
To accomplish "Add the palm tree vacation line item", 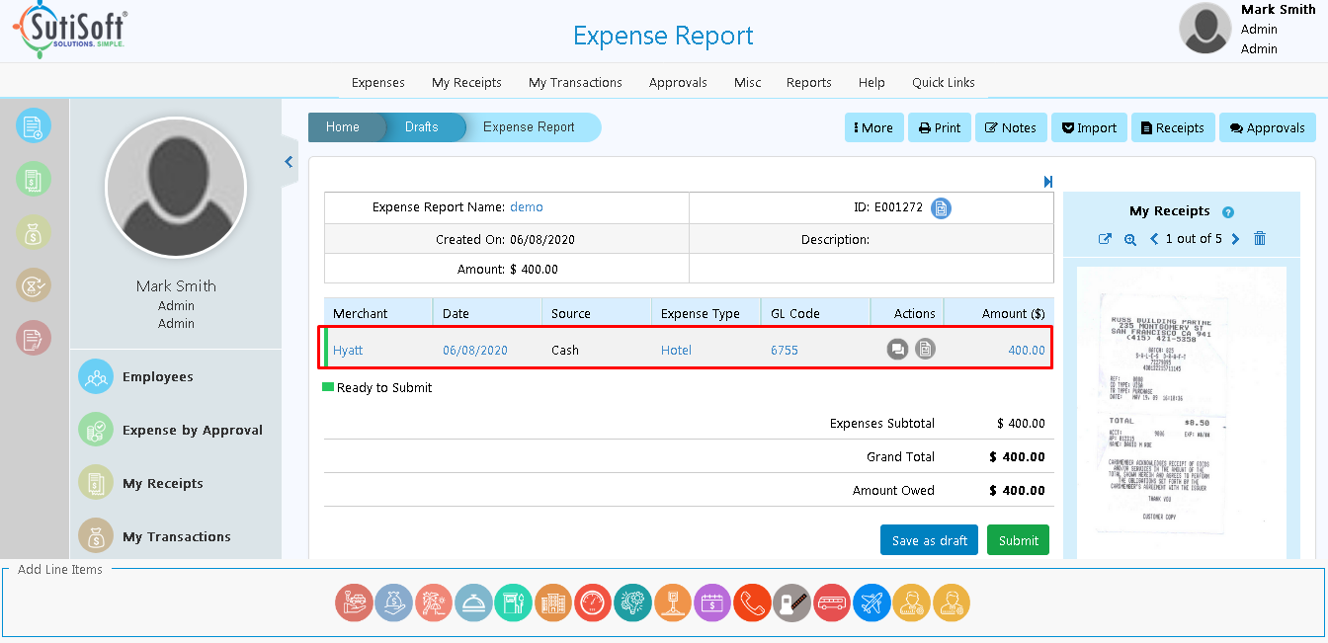I will click(434, 603).
